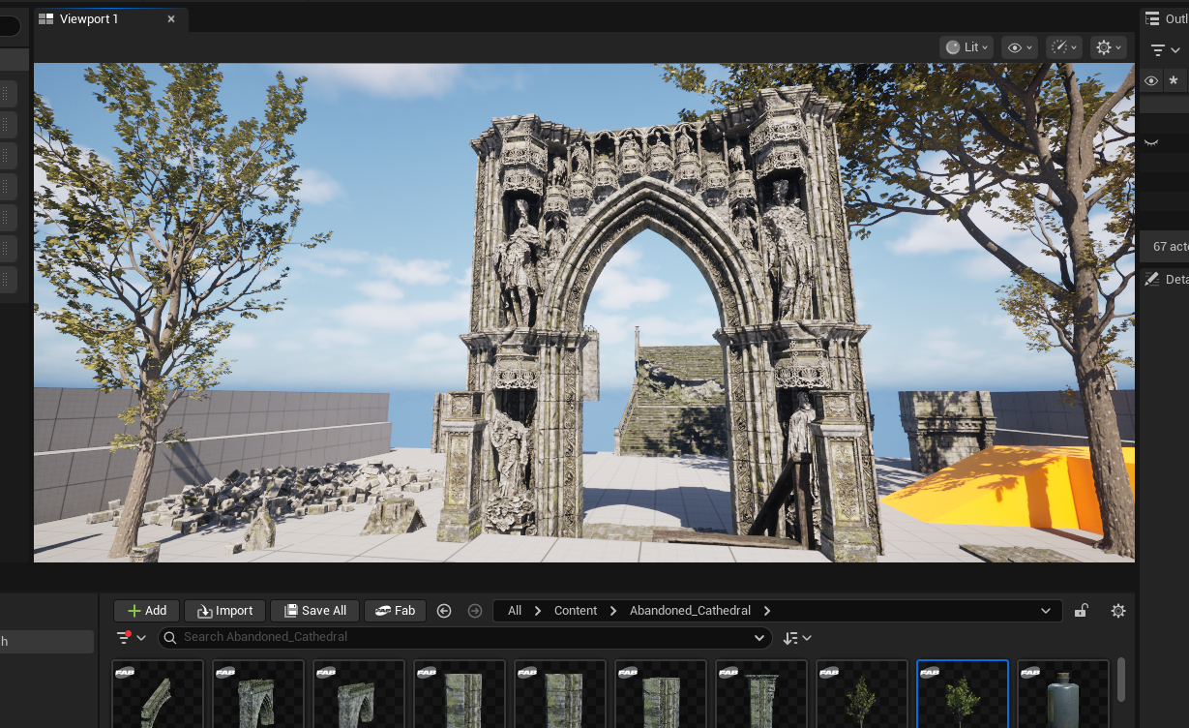Image resolution: width=1189 pixels, height=728 pixels.
Task: Open the Fab marketplace
Action: coord(395,611)
